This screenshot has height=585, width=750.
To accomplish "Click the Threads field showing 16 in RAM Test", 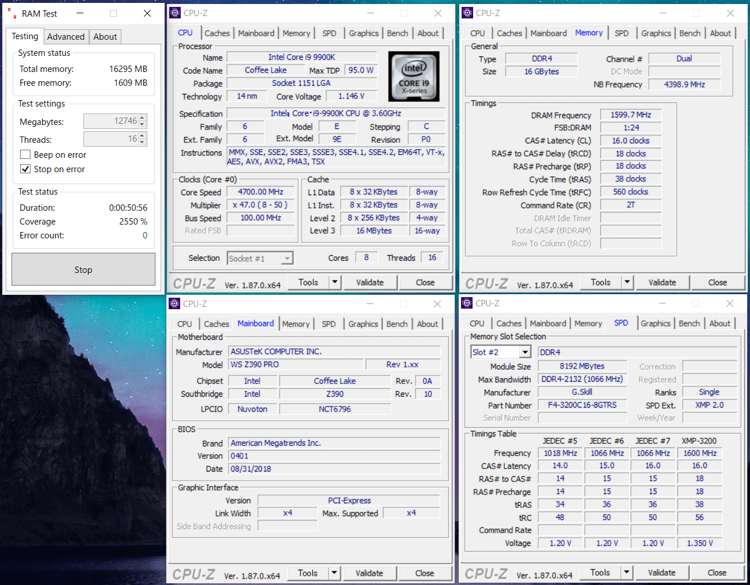I will point(111,139).
